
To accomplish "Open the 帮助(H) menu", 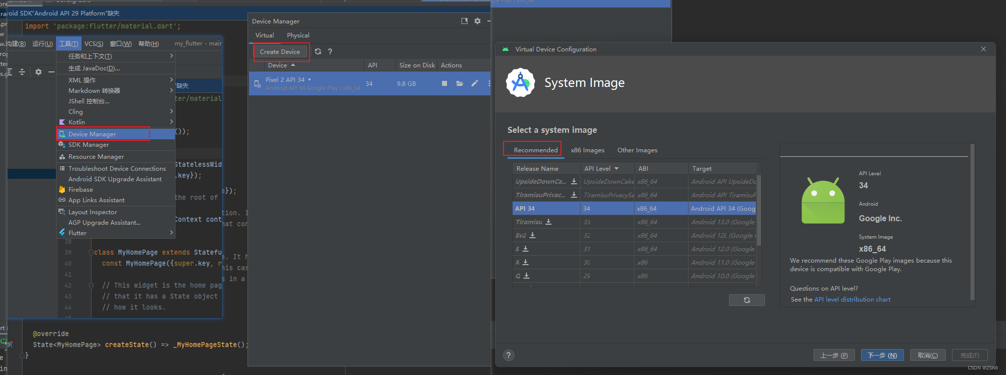I will (148, 43).
